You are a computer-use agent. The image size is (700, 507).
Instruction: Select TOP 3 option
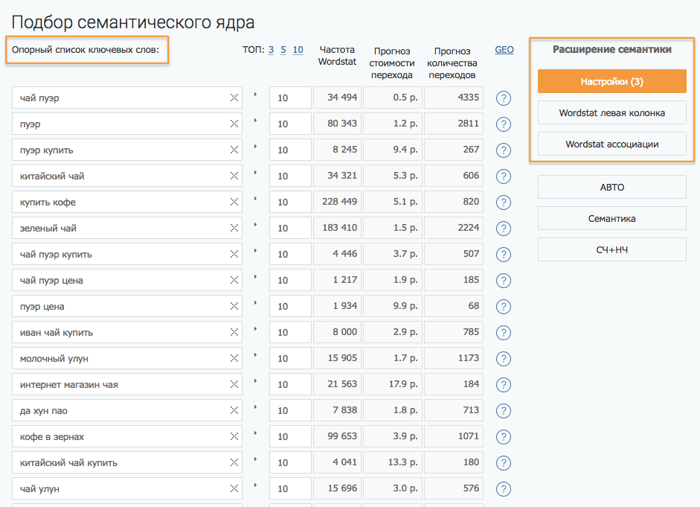pyautogui.click(x=272, y=50)
